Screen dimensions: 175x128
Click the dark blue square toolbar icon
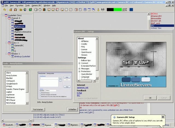click(x=131, y=10)
